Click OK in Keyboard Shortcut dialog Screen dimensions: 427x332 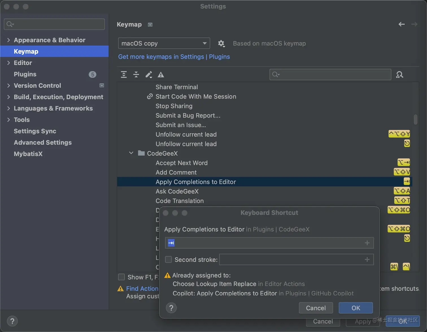[x=356, y=308]
